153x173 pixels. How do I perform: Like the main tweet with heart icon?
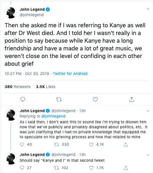(95, 100)
